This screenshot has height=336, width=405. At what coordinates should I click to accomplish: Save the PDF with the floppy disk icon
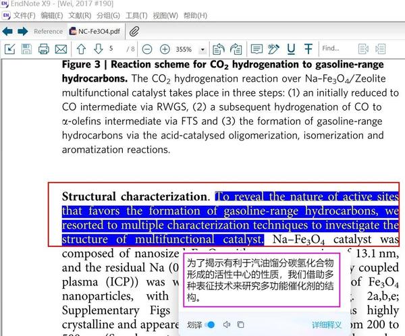(26, 49)
